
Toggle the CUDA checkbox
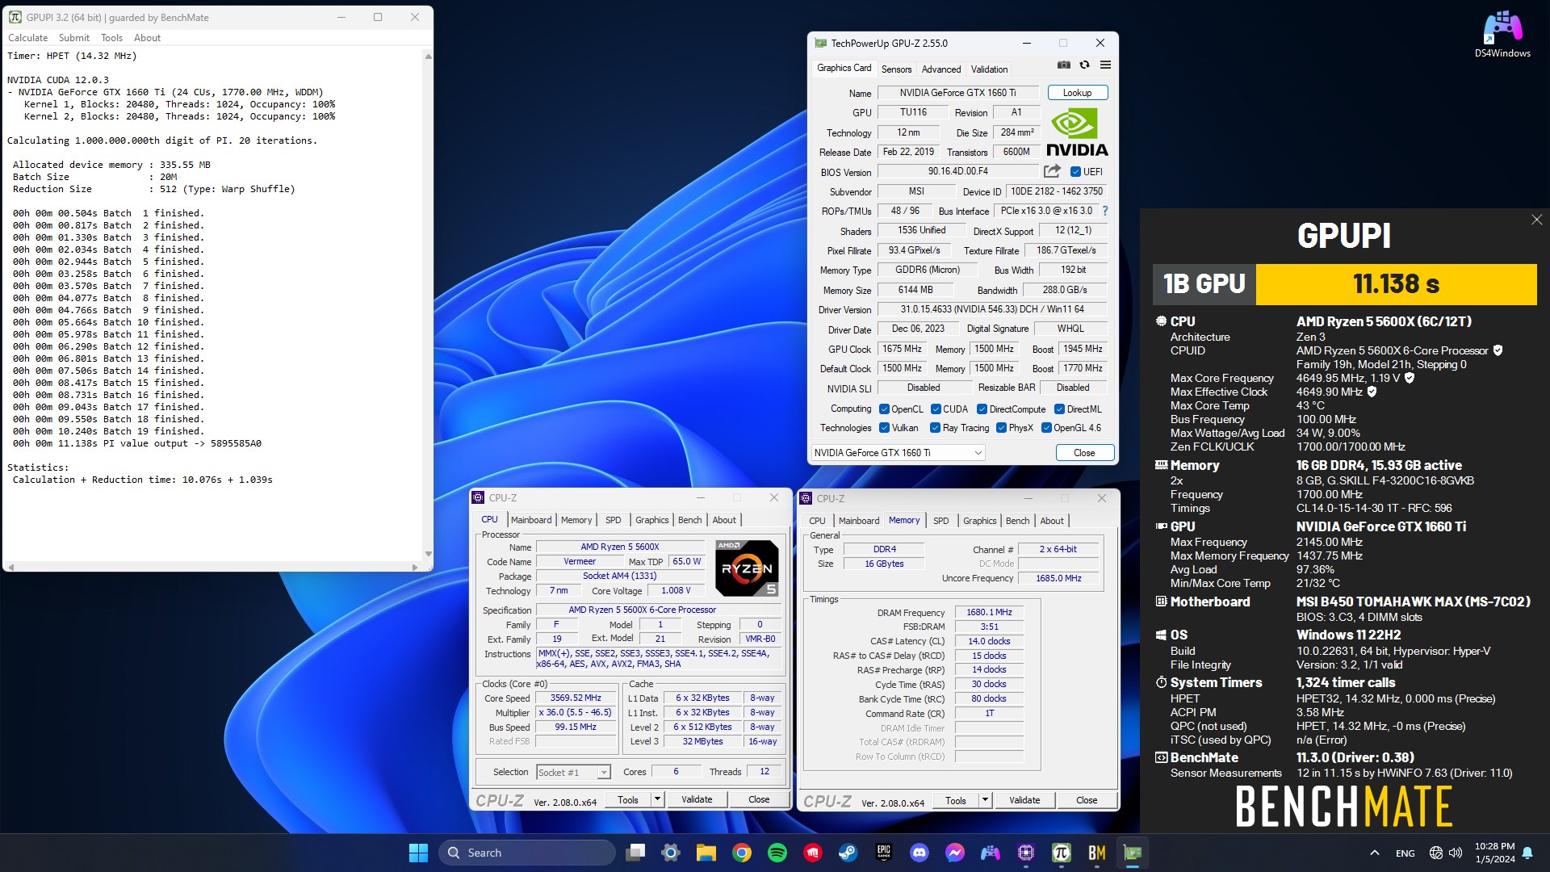coord(936,409)
